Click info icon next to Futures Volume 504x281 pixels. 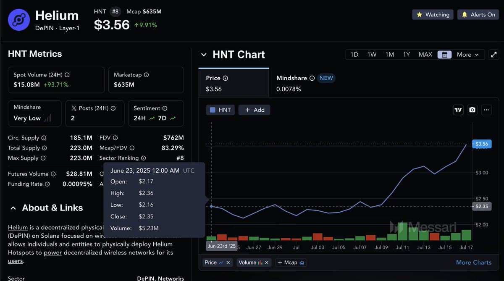53,174
